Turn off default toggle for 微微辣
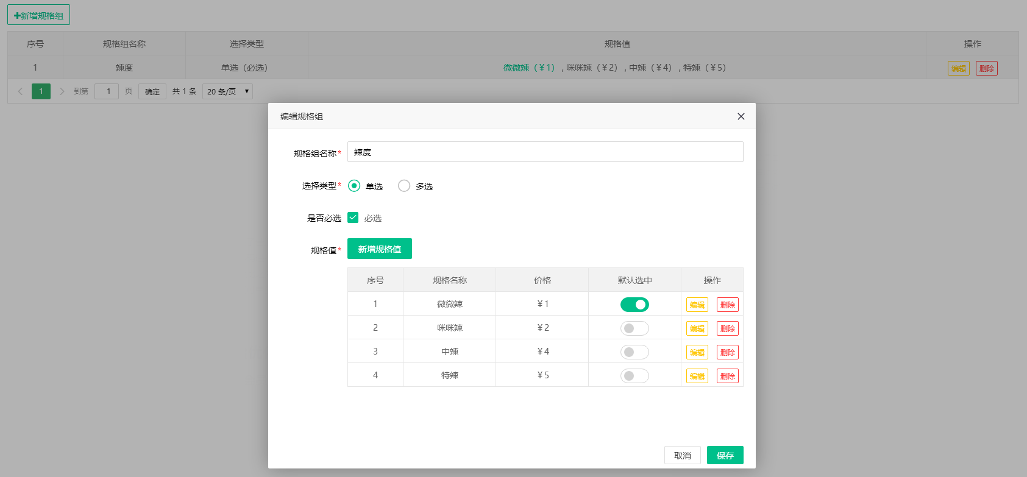The height and width of the screenshot is (477, 1027). (x=634, y=305)
